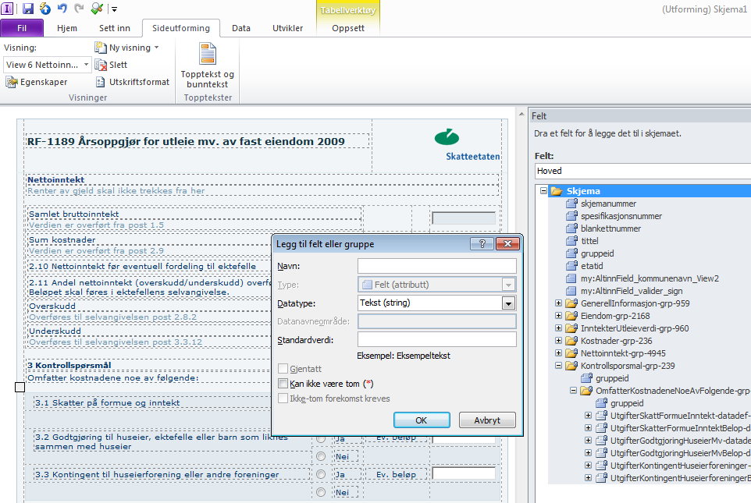Click the 'Samlet bruttoinntekt' label in the form

pos(73,214)
